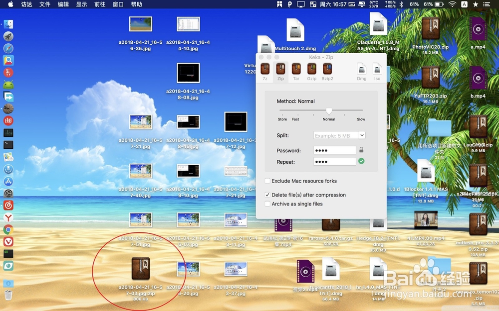
Task: Open Google Chrome from the Dock
Action: point(8,229)
